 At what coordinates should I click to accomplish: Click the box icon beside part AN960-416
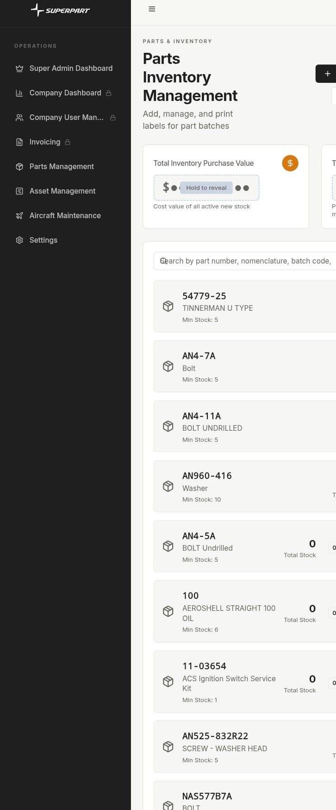(168, 486)
